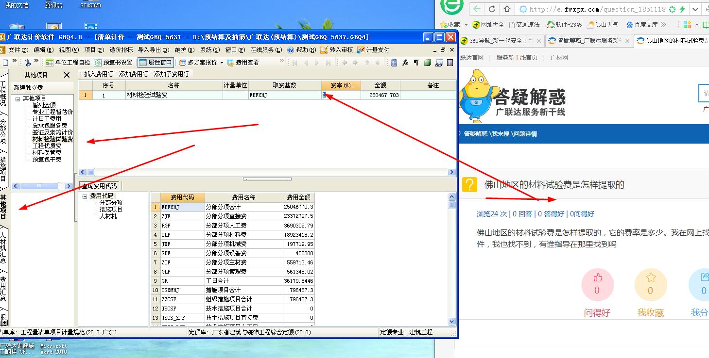Open the 佛山天气 bookmark

(603, 24)
